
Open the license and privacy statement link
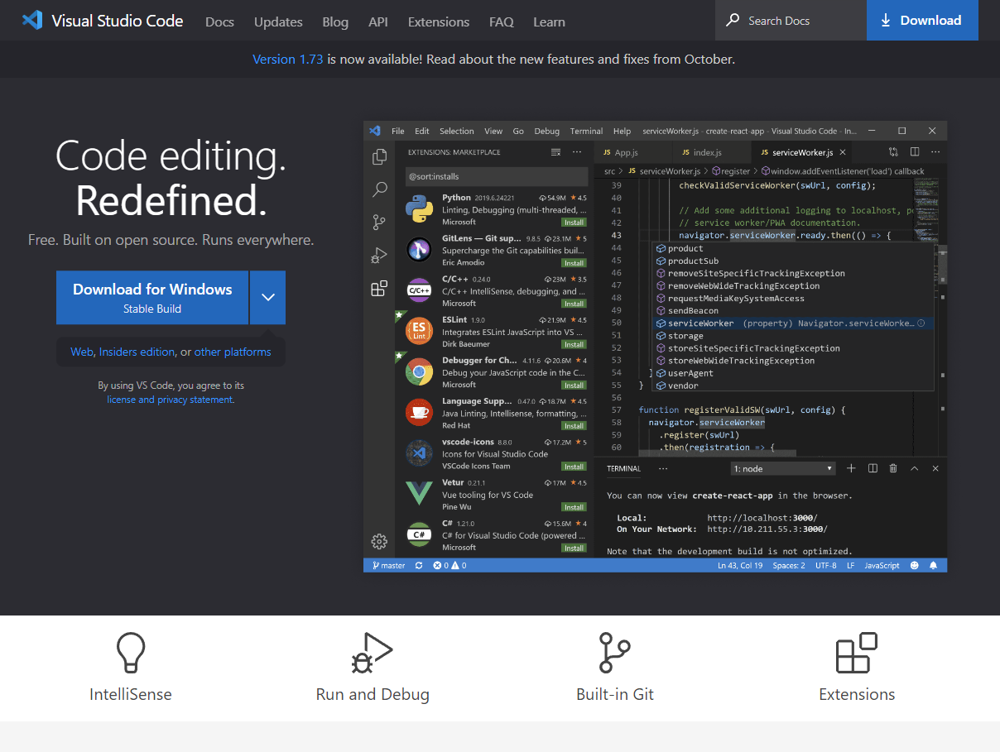tap(170, 400)
